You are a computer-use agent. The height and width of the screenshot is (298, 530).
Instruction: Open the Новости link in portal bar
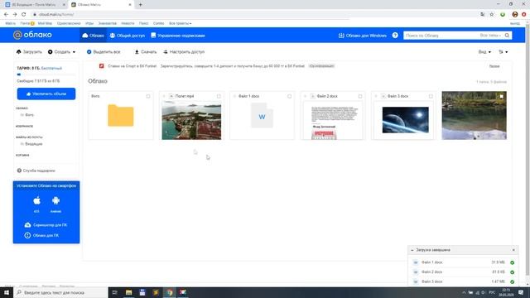click(128, 23)
